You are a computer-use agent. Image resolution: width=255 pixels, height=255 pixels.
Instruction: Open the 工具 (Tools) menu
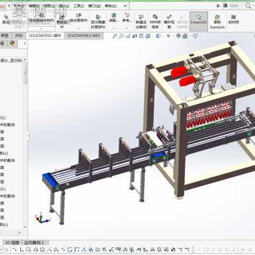coord(79,6)
